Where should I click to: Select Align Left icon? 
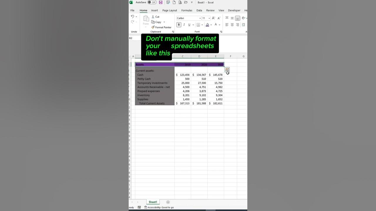(x=227, y=25)
